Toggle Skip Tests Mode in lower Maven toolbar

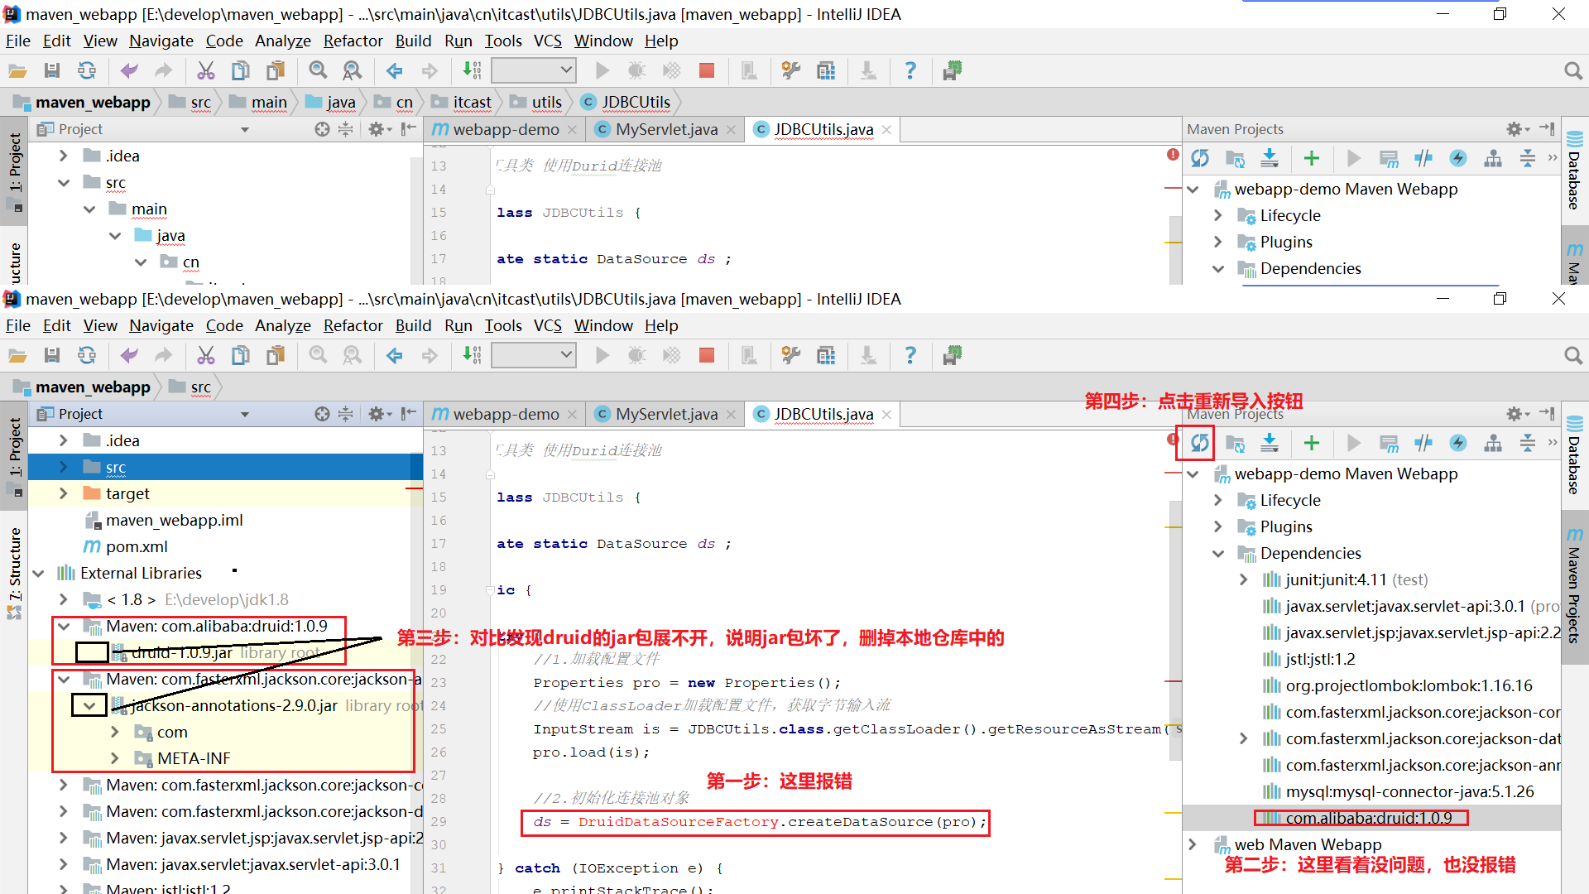pyautogui.click(x=1458, y=443)
